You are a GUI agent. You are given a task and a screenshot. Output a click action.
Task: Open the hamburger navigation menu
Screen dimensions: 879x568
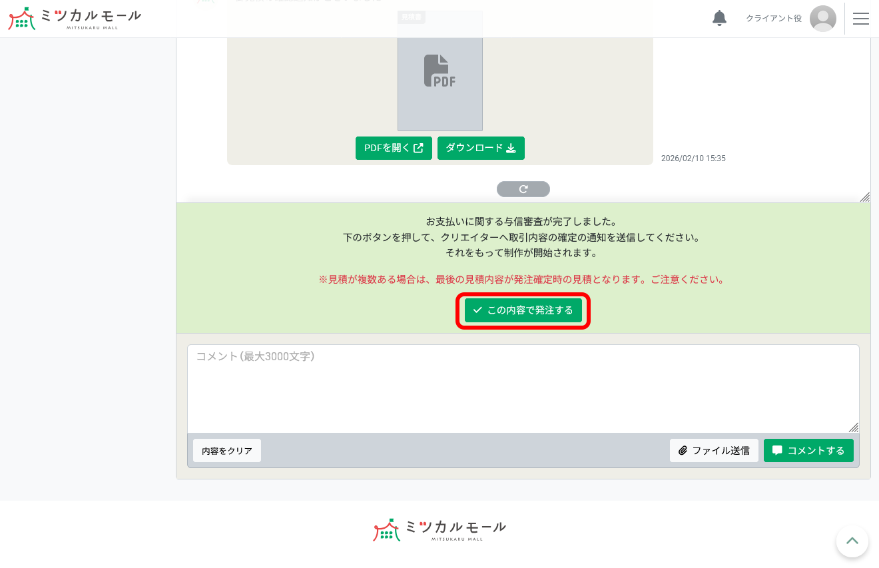click(861, 18)
